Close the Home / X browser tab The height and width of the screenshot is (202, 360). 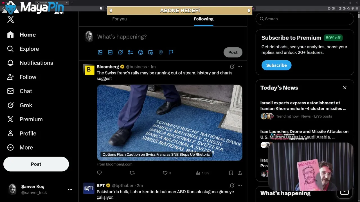tap(67, 3)
